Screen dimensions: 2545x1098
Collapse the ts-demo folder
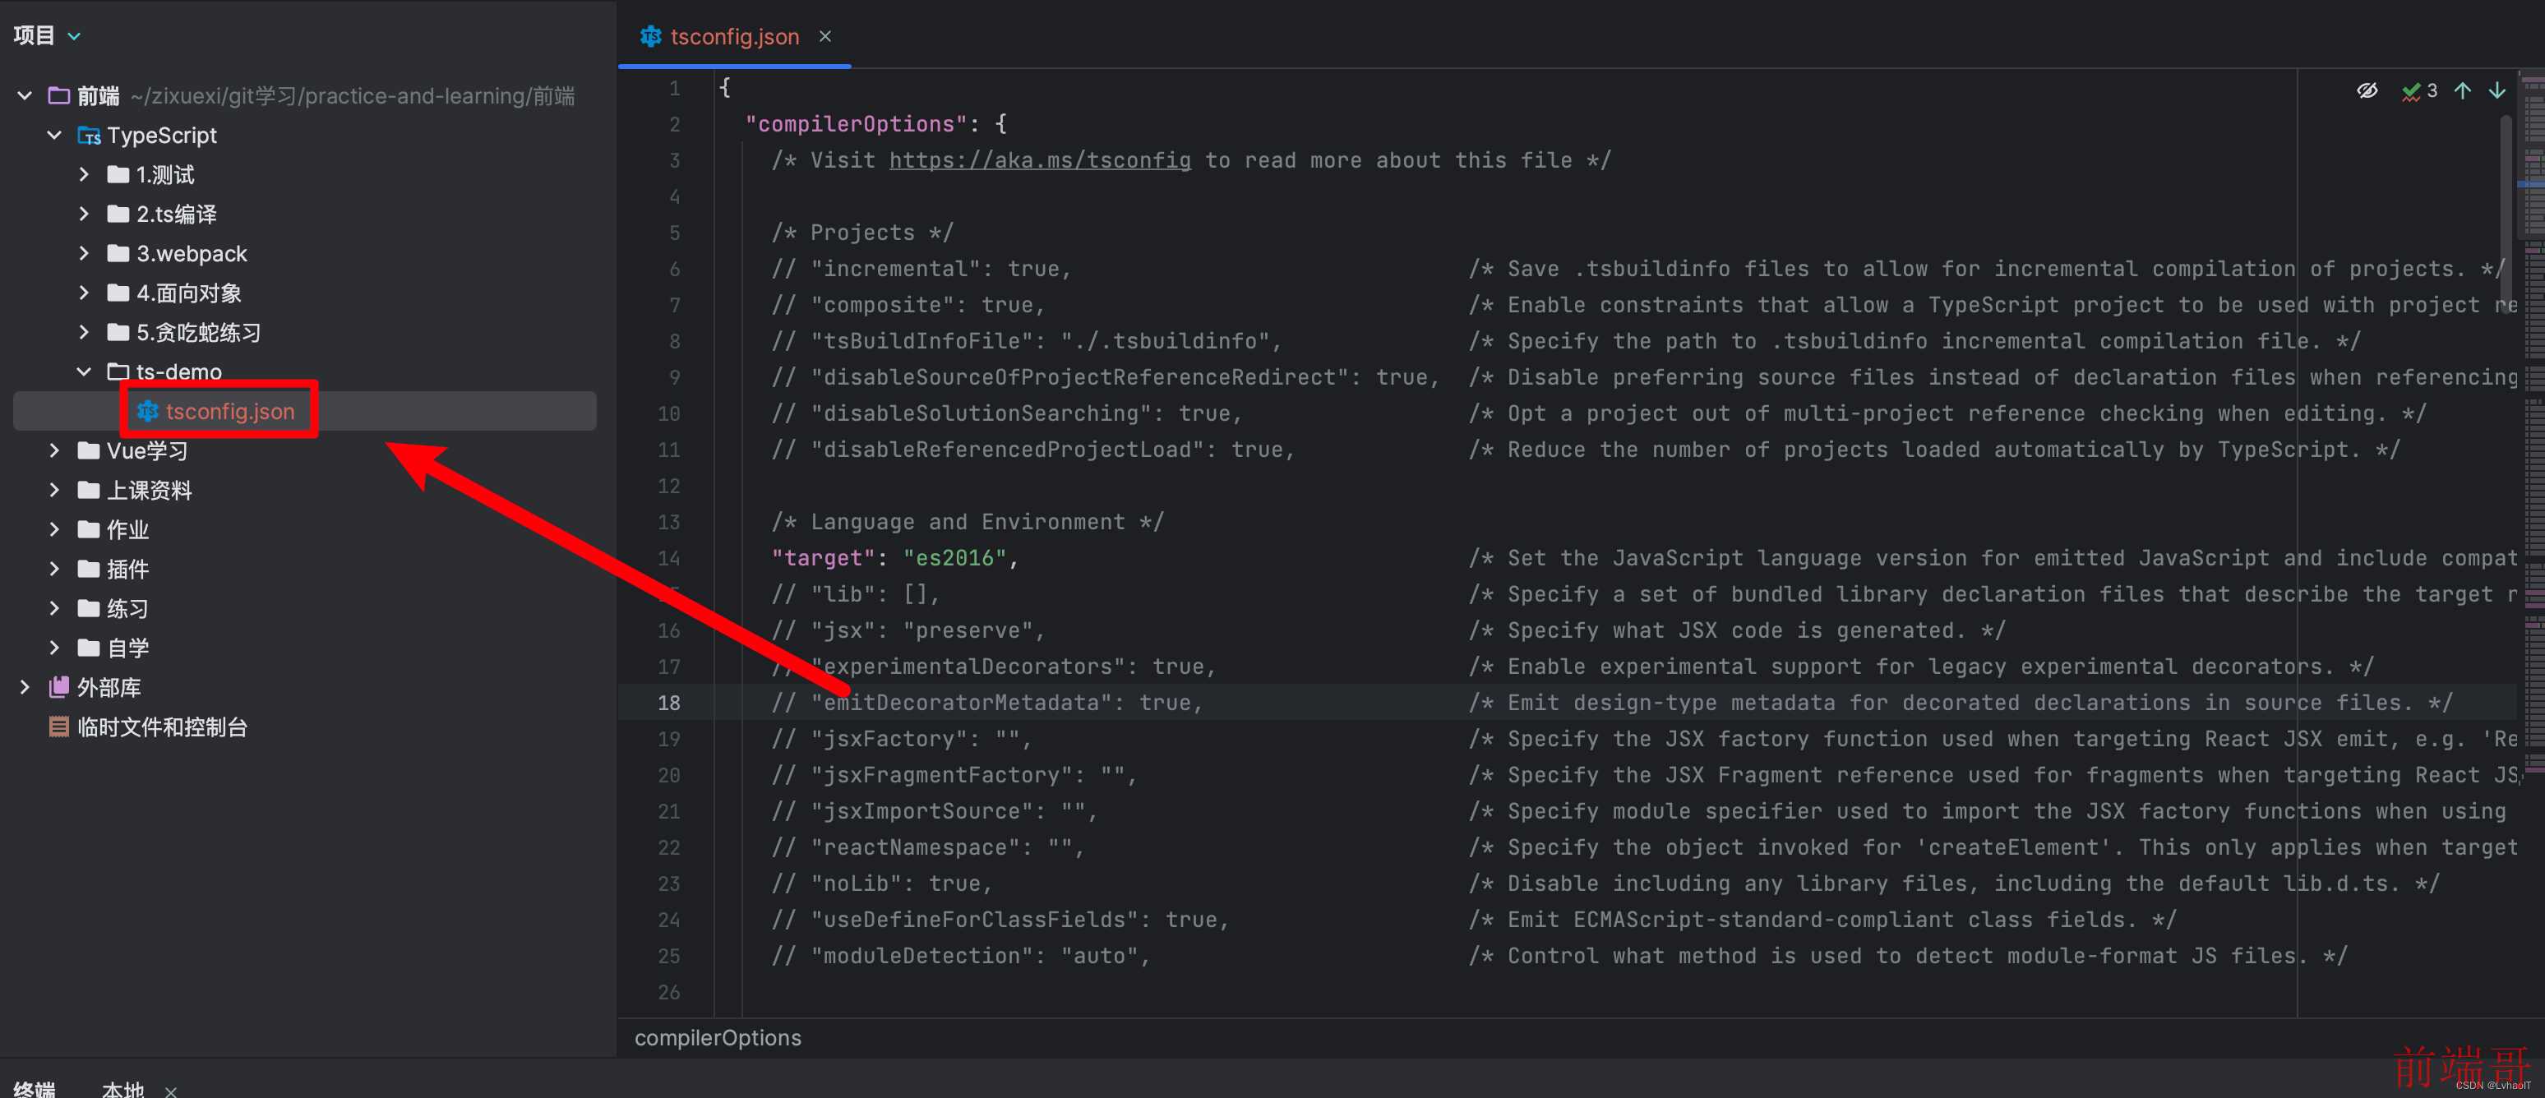[84, 372]
